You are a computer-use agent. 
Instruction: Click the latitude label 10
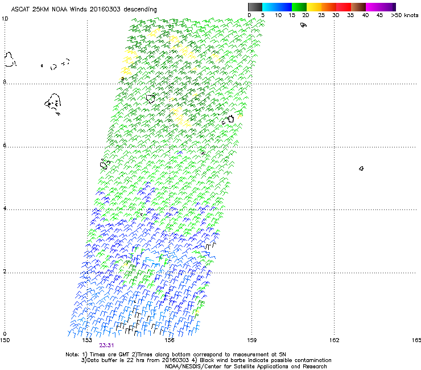coord(5,19)
